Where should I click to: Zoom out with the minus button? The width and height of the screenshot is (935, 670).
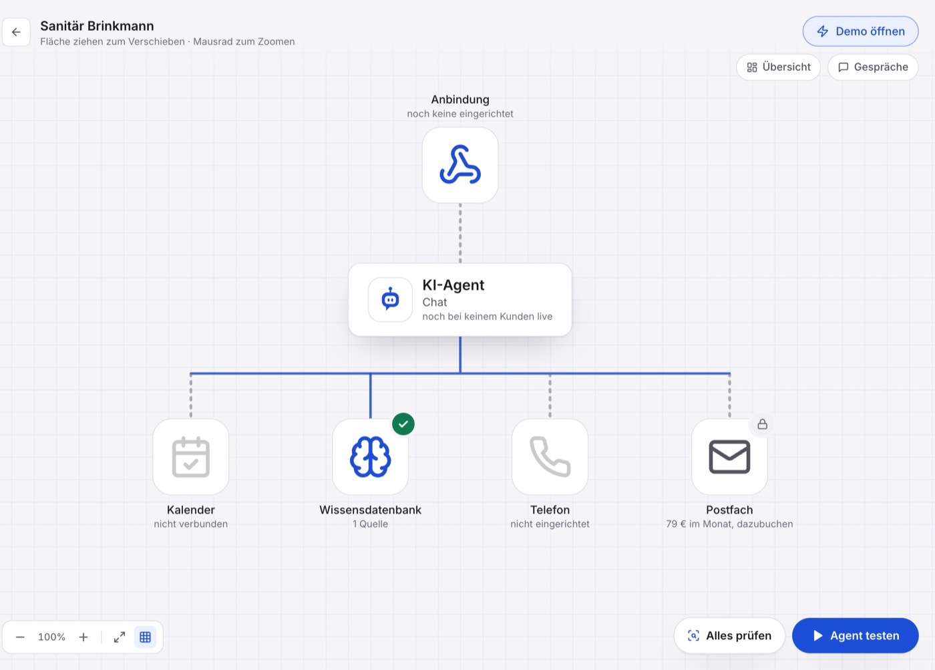click(20, 637)
